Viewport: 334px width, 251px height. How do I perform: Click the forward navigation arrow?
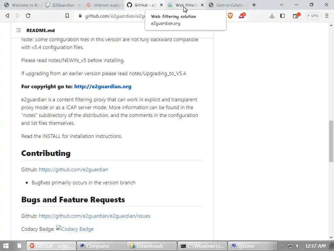[x=18, y=16]
